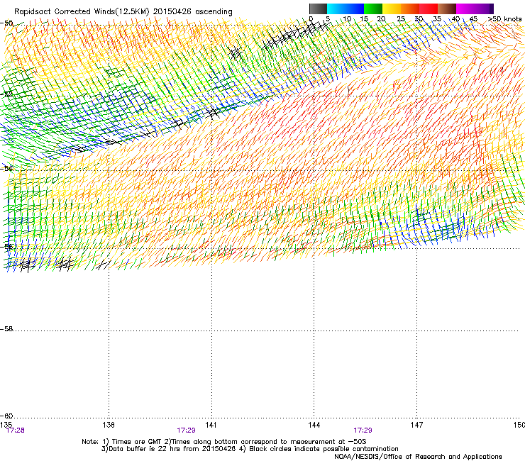Image resolution: width=525 pixels, height=461 pixels.
Task: Click the gray 0-5 knots legend swatch
Action: click(318, 9)
